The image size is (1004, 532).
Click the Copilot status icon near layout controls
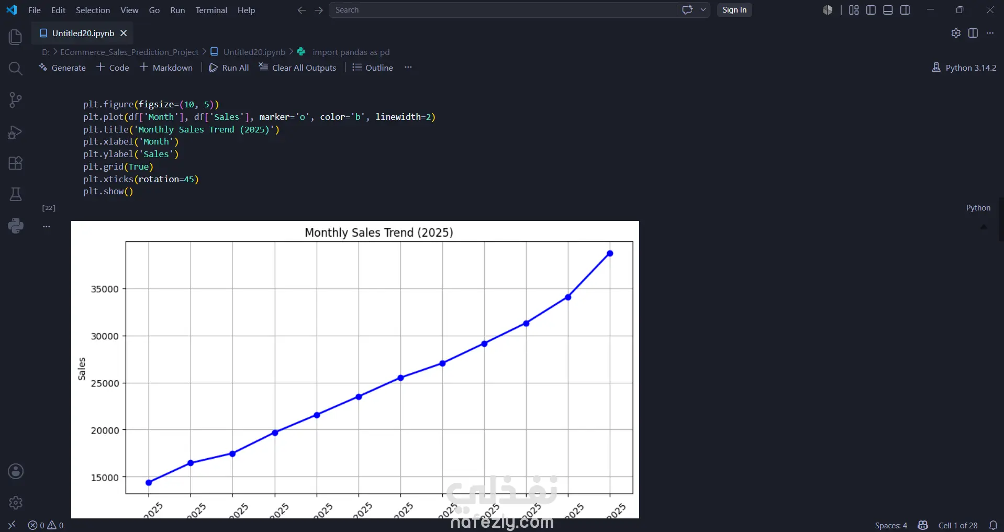coord(828,10)
